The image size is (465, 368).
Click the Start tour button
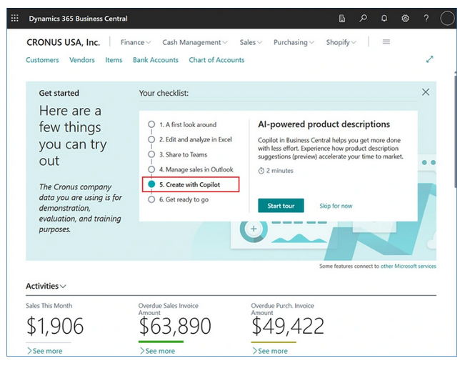click(x=281, y=206)
